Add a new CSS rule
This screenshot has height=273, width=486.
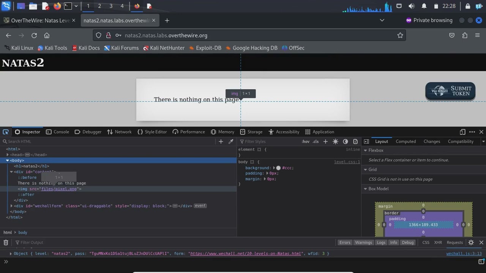coord(325,141)
